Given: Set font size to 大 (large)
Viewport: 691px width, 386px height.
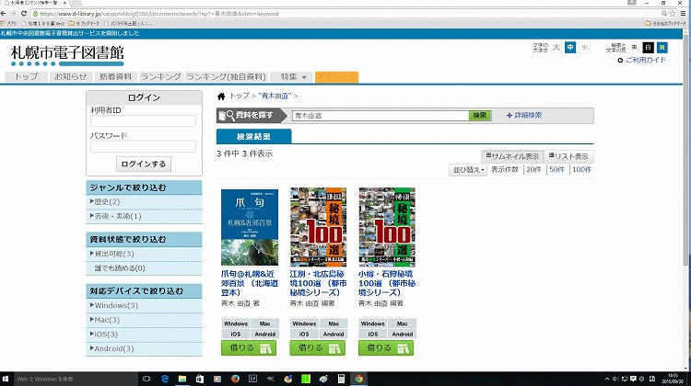Looking at the screenshot, I should coord(556,48).
